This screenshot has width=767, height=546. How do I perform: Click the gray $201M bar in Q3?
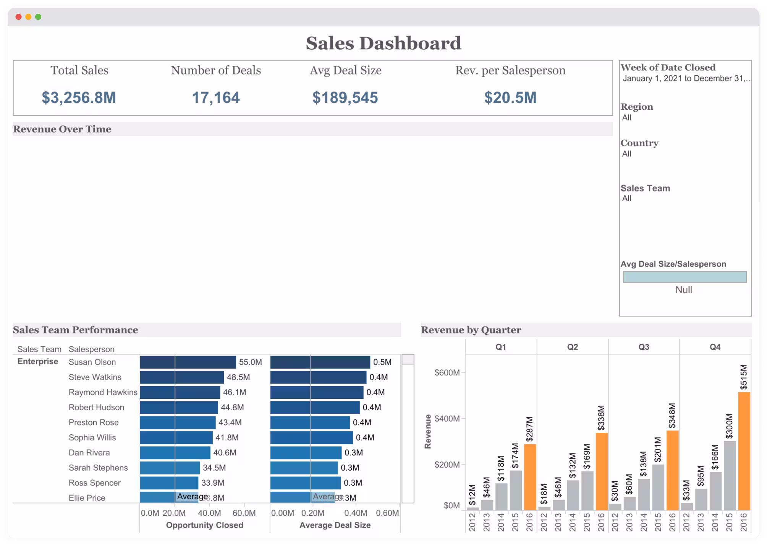tap(658, 487)
